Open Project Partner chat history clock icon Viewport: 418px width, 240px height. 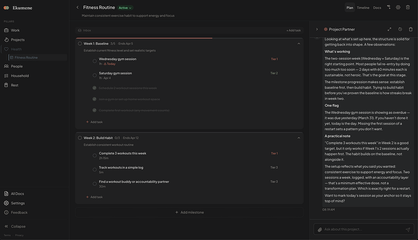click(400, 29)
